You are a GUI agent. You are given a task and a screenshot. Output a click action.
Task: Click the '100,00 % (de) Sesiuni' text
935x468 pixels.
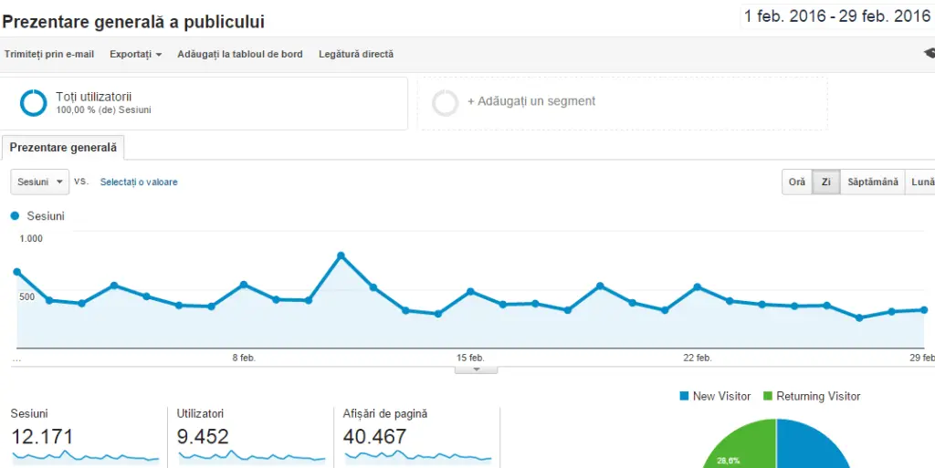point(103,110)
